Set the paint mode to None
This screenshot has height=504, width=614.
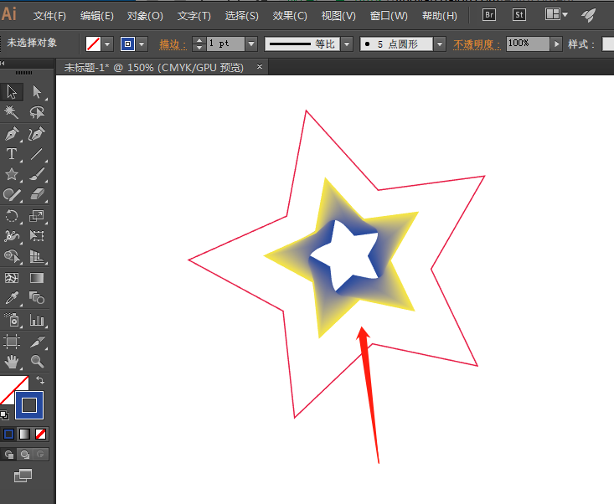pyautogui.click(x=40, y=434)
